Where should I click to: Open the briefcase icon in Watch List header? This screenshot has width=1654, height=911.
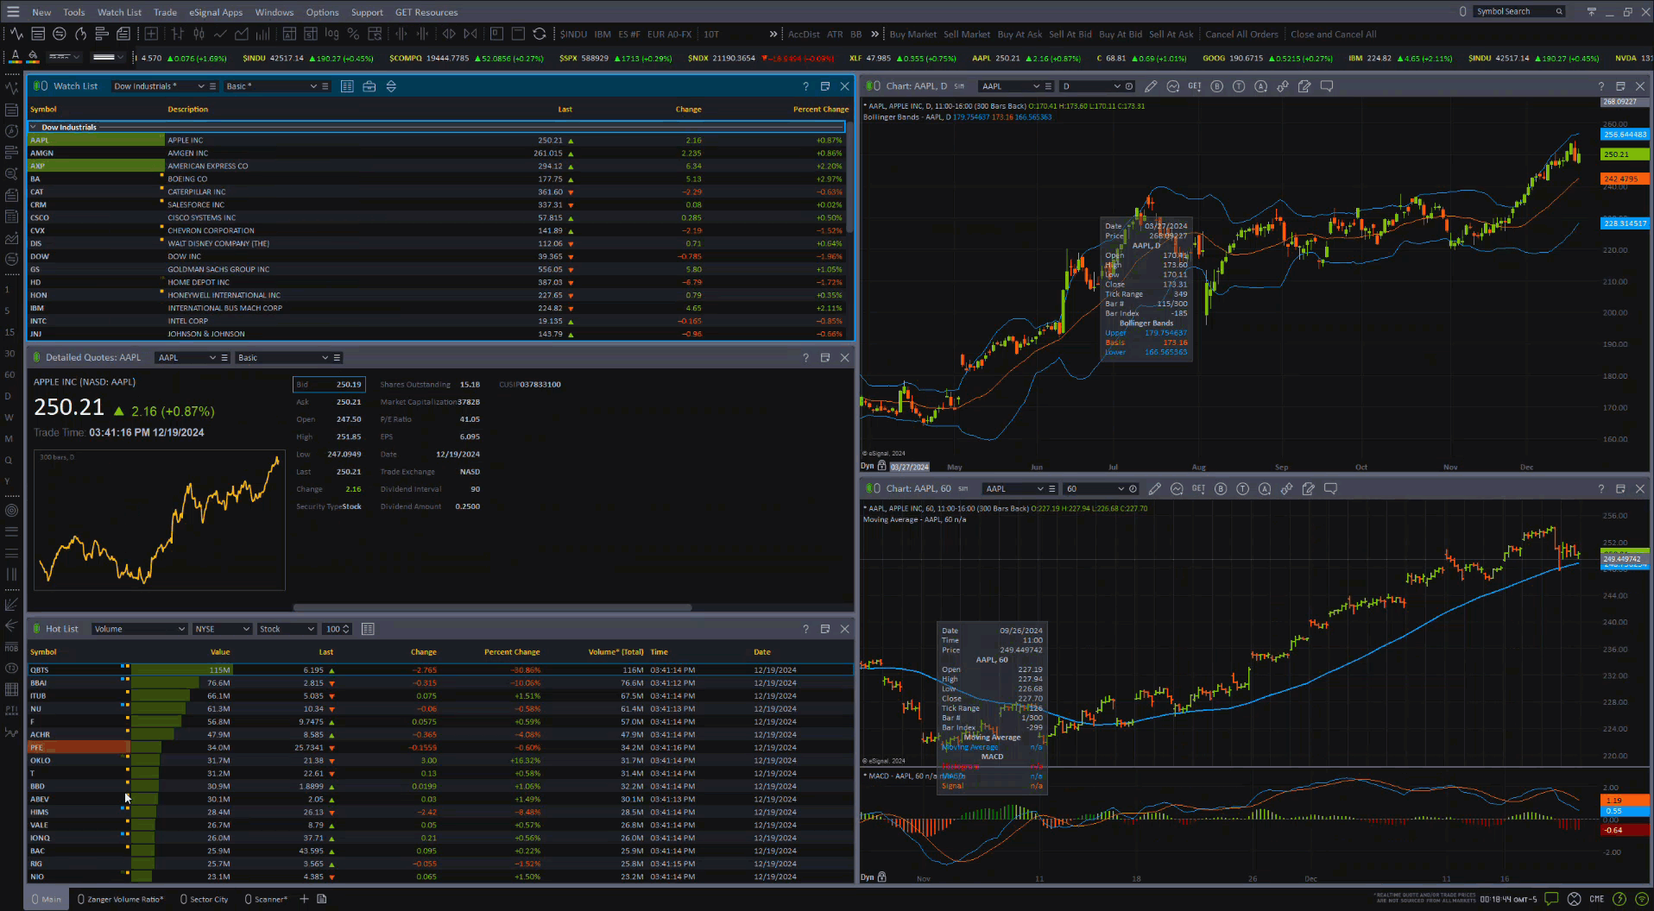(369, 86)
